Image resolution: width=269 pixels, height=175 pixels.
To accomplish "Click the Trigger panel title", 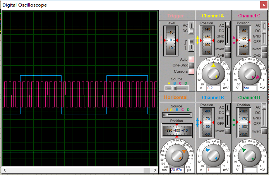I will pyautogui.click(x=175, y=16).
